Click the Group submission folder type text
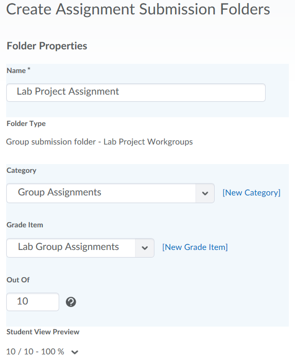 99,142
